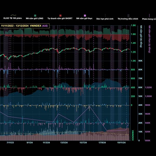Select the 7/11/23 date on the time axis
Viewport: 156px width, 156px height.
tap(10, 142)
